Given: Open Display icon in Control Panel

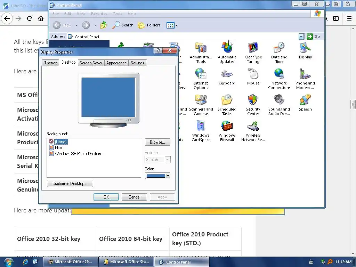Looking at the screenshot, I should pyautogui.click(x=305, y=50).
